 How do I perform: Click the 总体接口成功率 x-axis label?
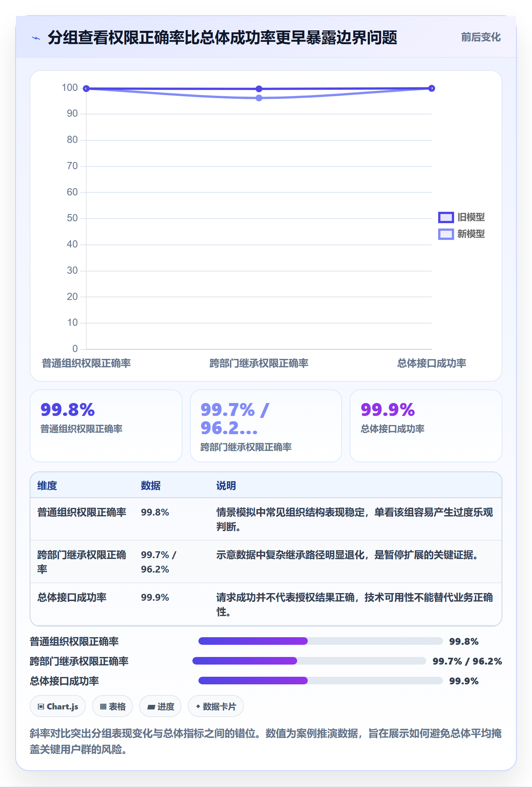432,363
